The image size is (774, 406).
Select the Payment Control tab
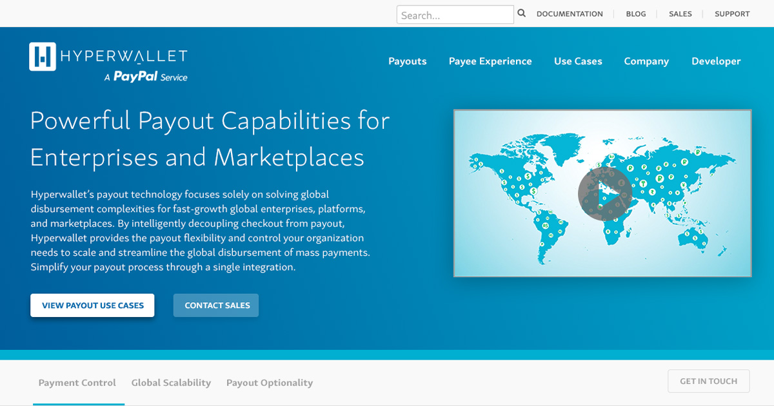click(77, 382)
